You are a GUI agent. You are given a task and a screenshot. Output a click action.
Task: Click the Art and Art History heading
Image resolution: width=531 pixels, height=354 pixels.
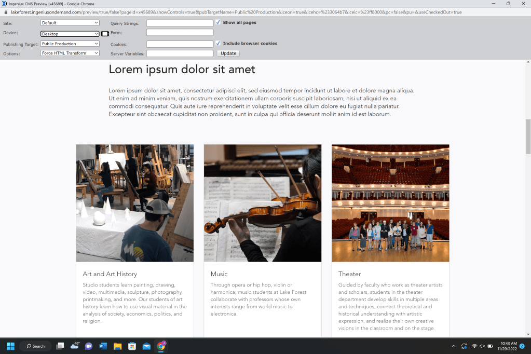click(x=110, y=274)
